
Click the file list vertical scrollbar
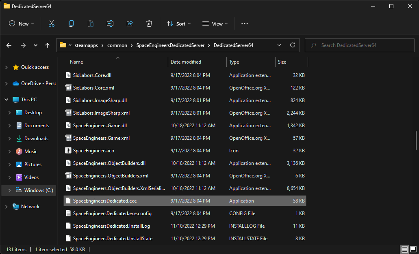[x=416, y=140]
